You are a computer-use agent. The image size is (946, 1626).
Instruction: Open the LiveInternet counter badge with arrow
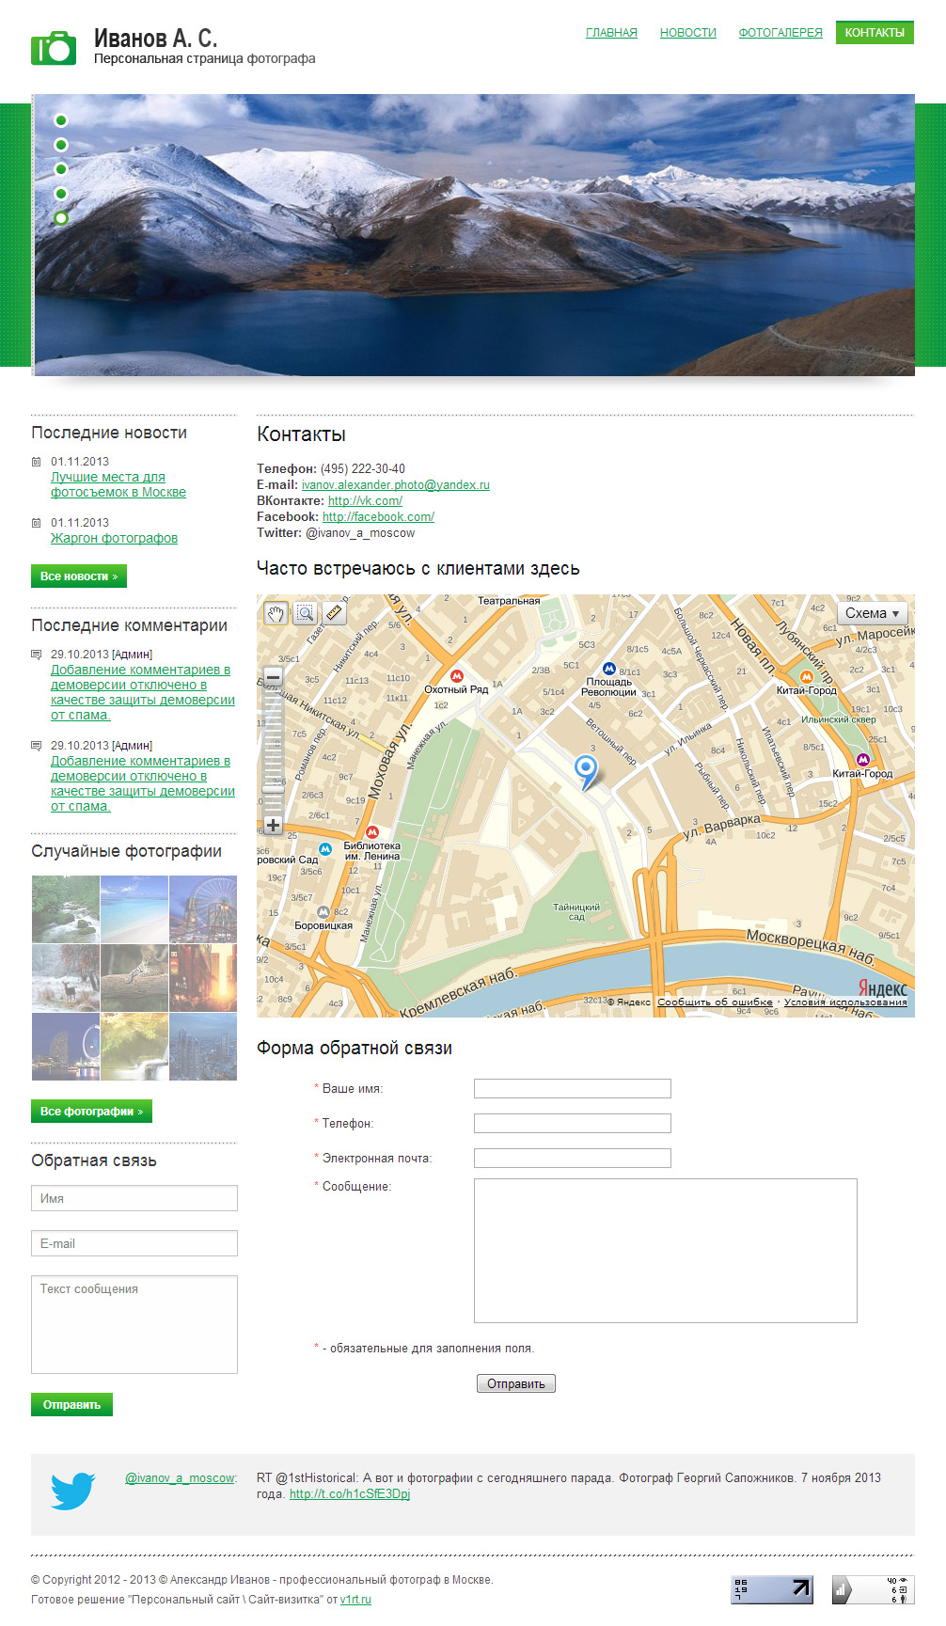[x=771, y=1589]
